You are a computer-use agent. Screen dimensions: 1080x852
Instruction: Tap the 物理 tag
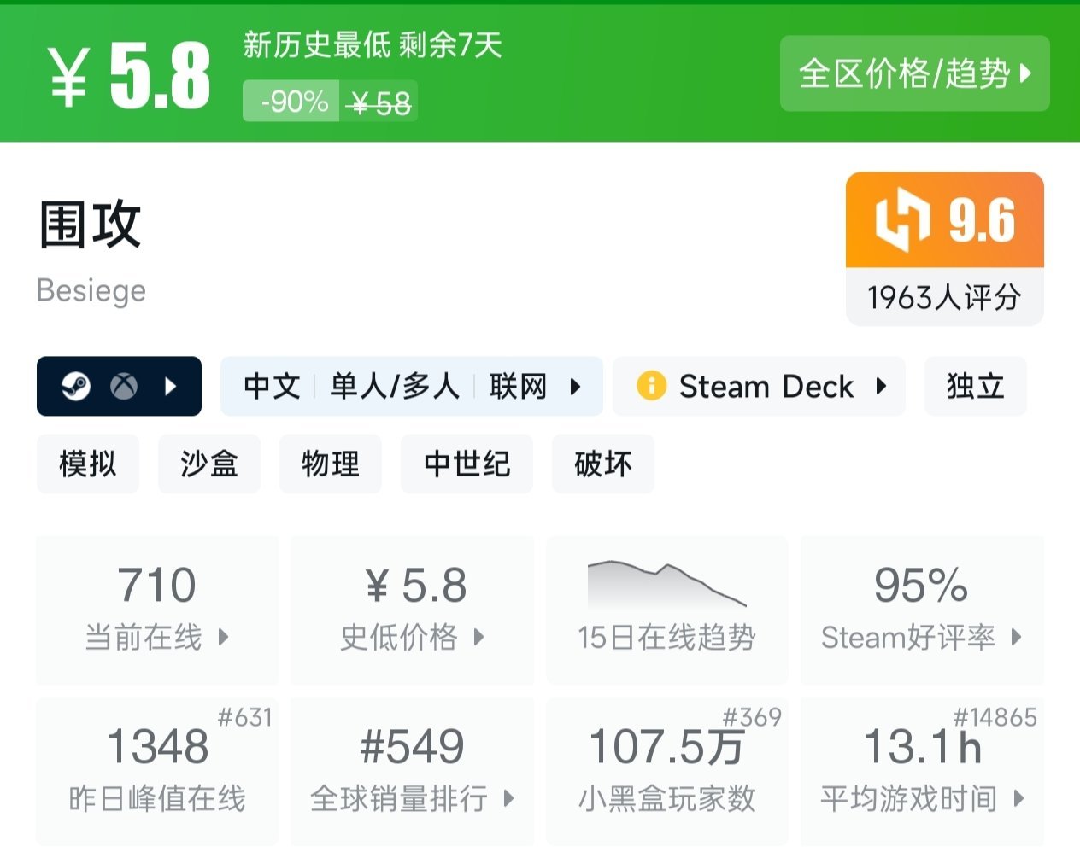(331, 464)
